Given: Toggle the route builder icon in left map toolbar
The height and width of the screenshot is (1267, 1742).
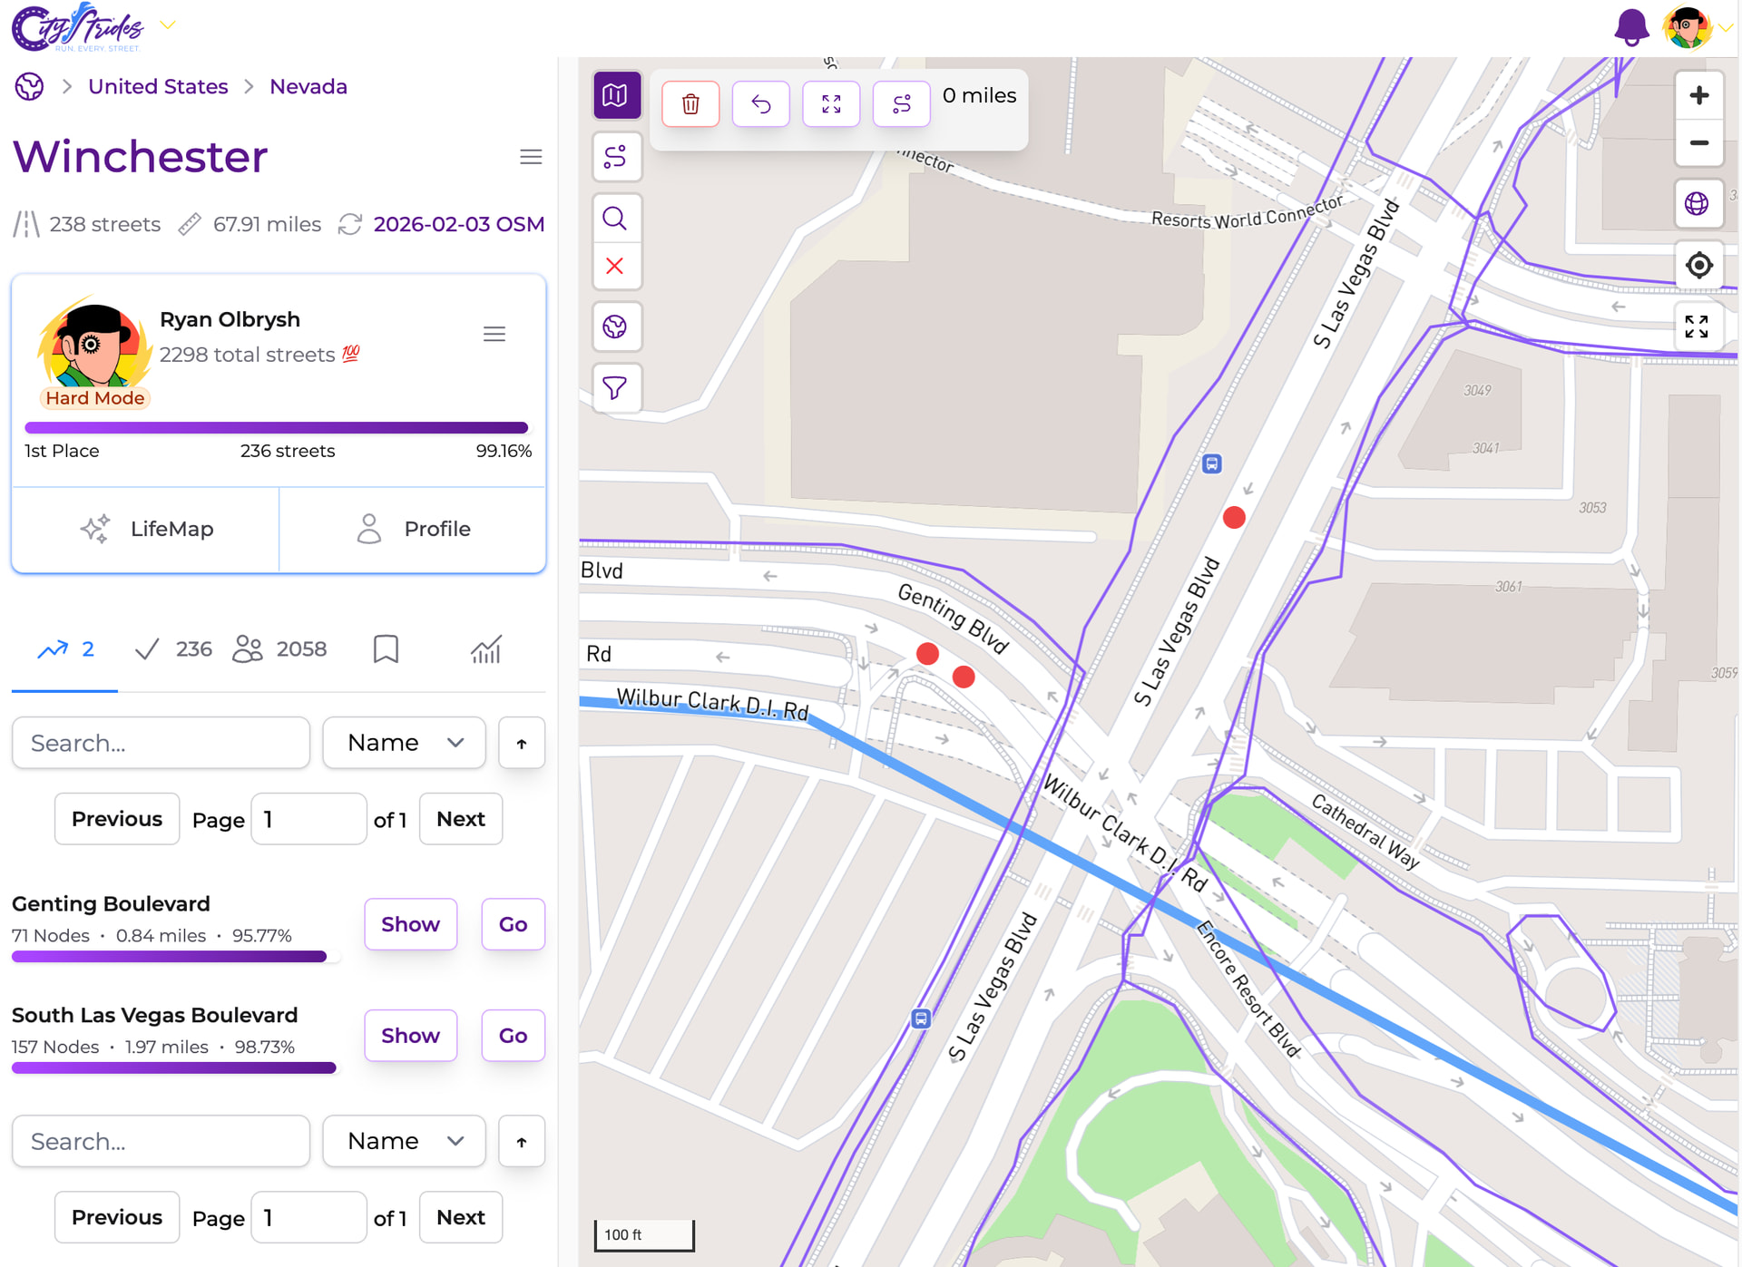Looking at the screenshot, I should 615,157.
